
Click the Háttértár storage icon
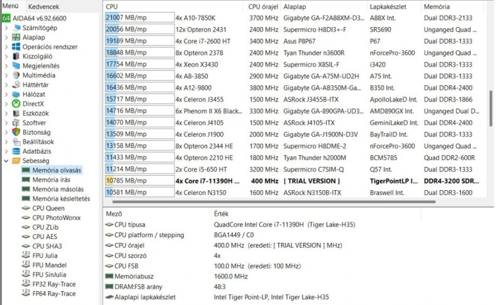coord(16,85)
